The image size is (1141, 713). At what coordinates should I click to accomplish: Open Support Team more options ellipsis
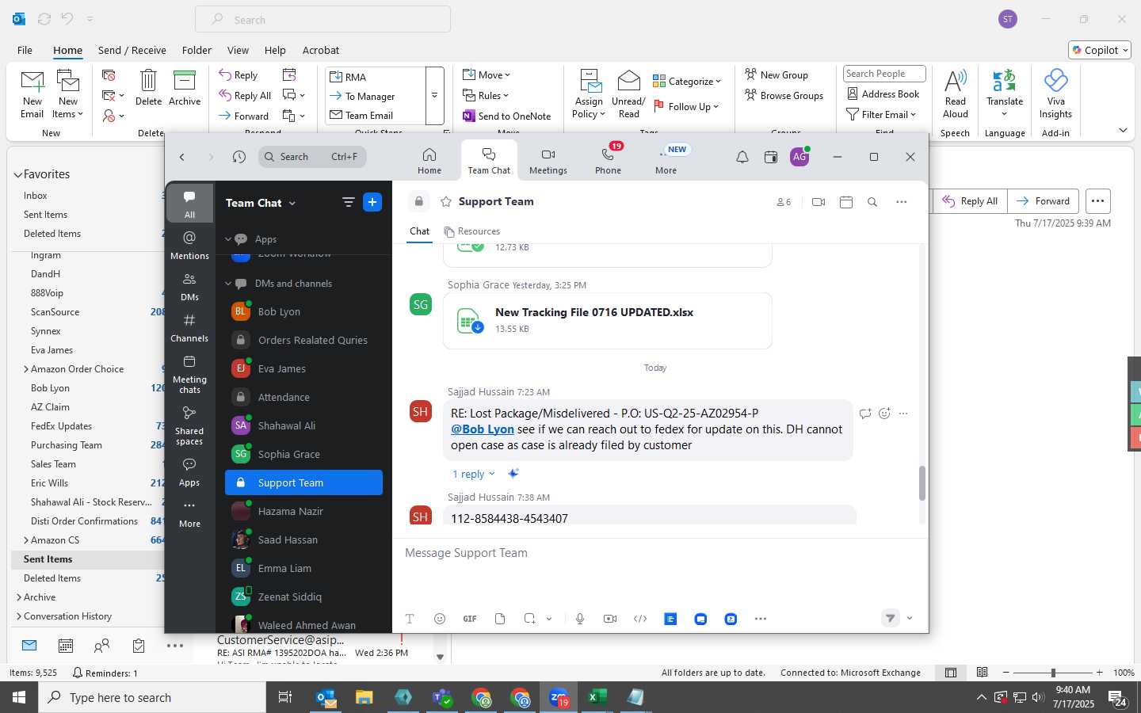click(x=902, y=202)
